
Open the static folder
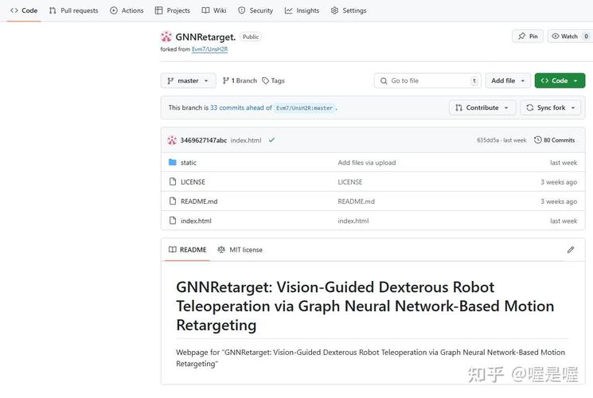click(x=189, y=162)
